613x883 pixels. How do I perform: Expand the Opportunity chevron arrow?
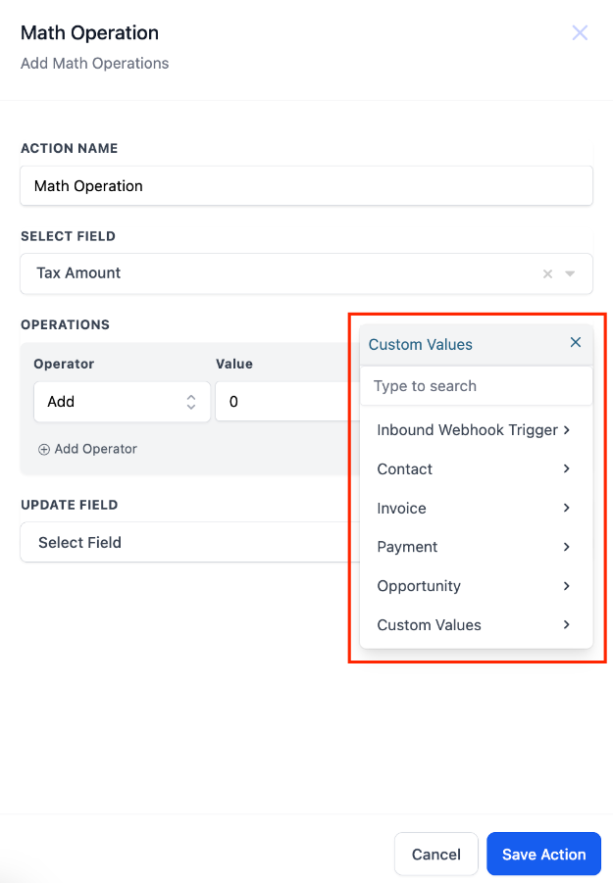[567, 586]
